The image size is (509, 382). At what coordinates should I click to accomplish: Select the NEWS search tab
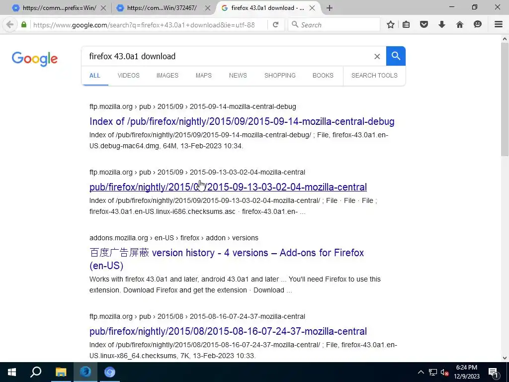[x=238, y=76]
